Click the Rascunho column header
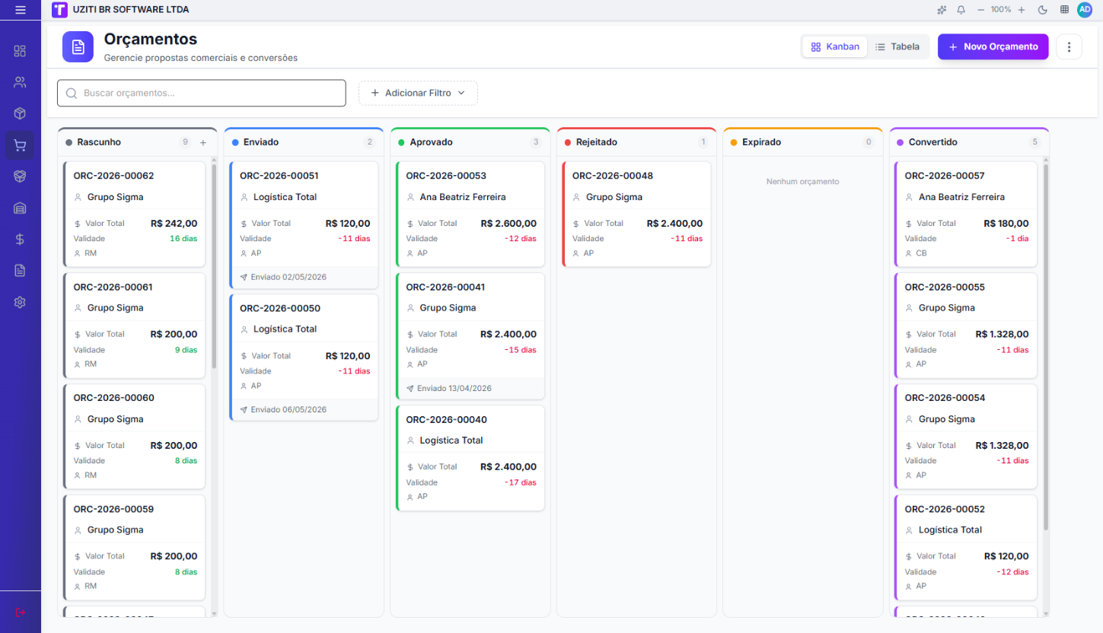This screenshot has width=1103, height=633. click(137, 142)
